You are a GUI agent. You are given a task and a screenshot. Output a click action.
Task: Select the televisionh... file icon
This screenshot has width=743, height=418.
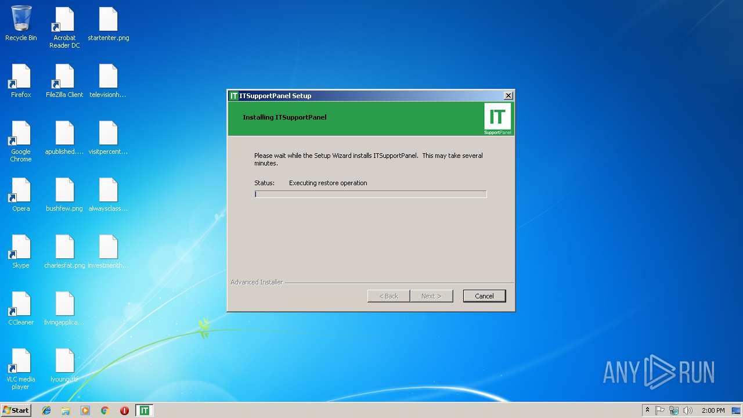(x=109, y=81)
